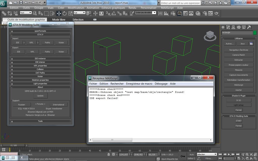The width and height of the screenshot is (258, 161).
Task: Open 'Enregistreur de macro' menu in listener
Action: (x=139, y=84)
